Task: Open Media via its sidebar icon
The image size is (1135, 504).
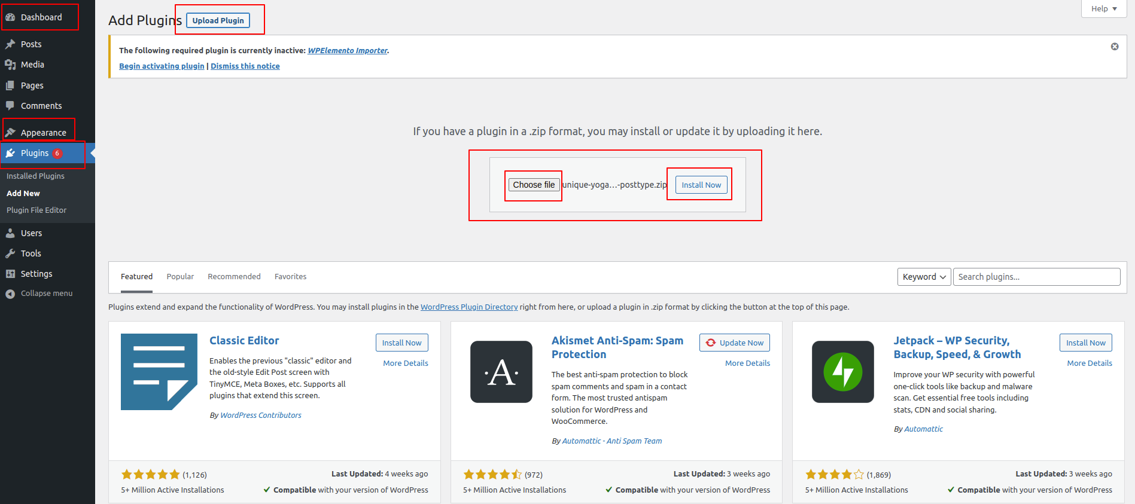Action: click(x=10, y=65)
